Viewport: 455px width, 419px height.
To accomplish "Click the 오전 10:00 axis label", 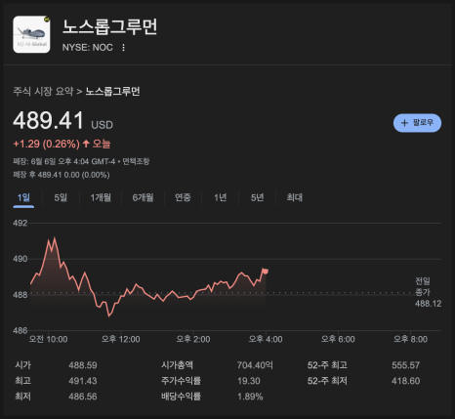I will pos(48,339).
